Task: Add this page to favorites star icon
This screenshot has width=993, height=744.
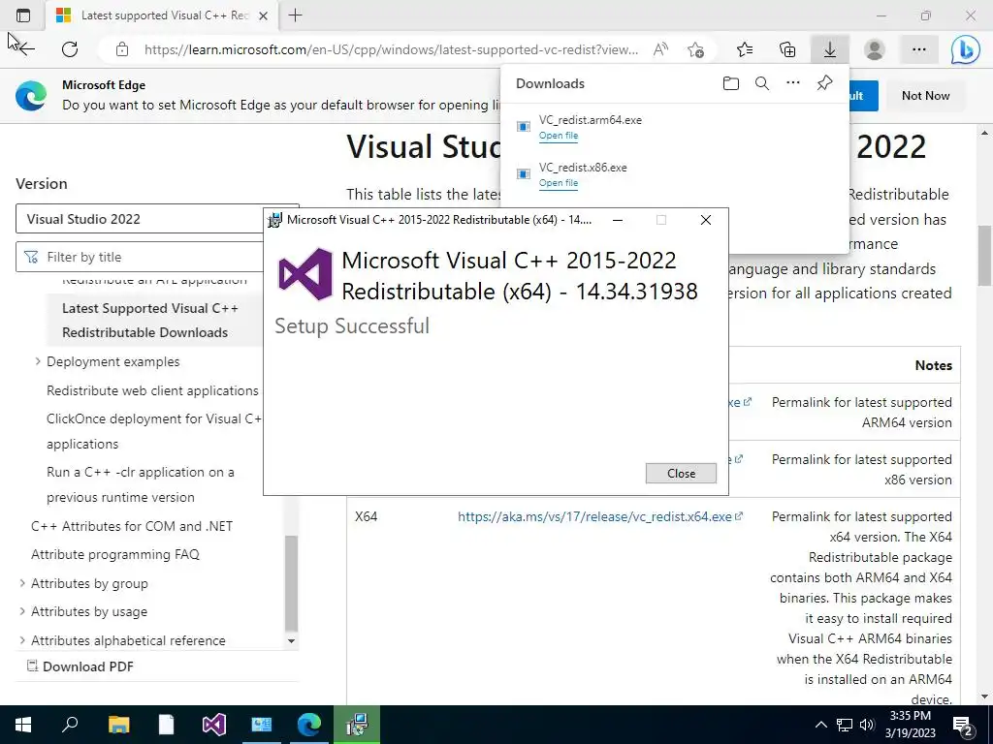Action: [x=696, y=49]
